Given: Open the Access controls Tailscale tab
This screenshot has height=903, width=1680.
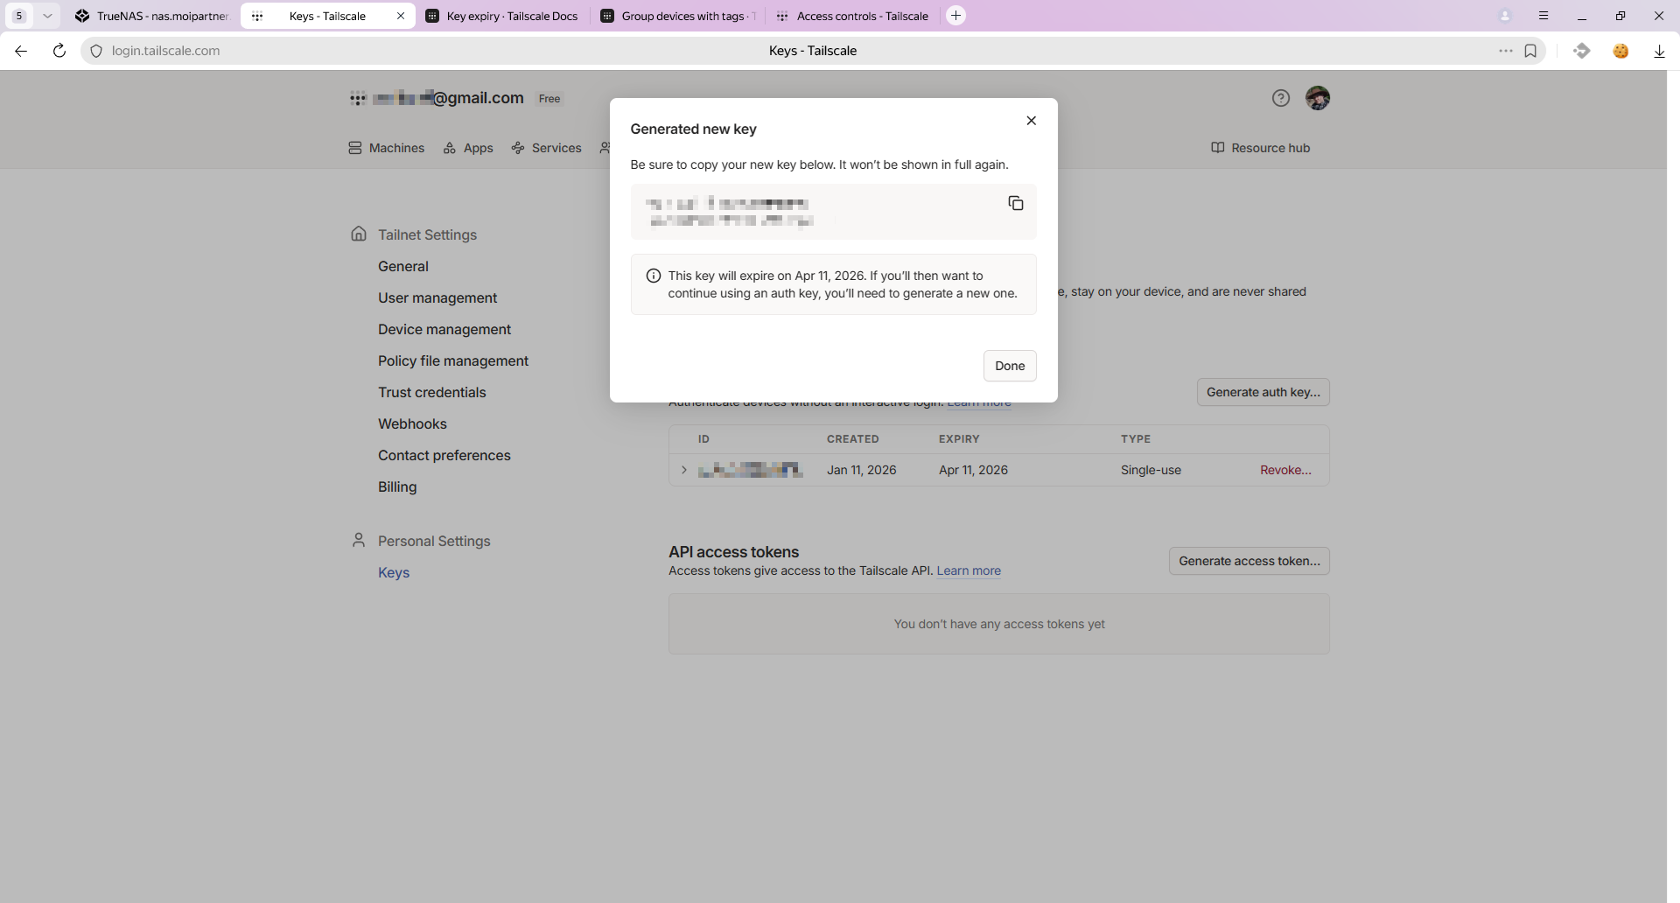Looking at the screenshot, I should 853,16.
